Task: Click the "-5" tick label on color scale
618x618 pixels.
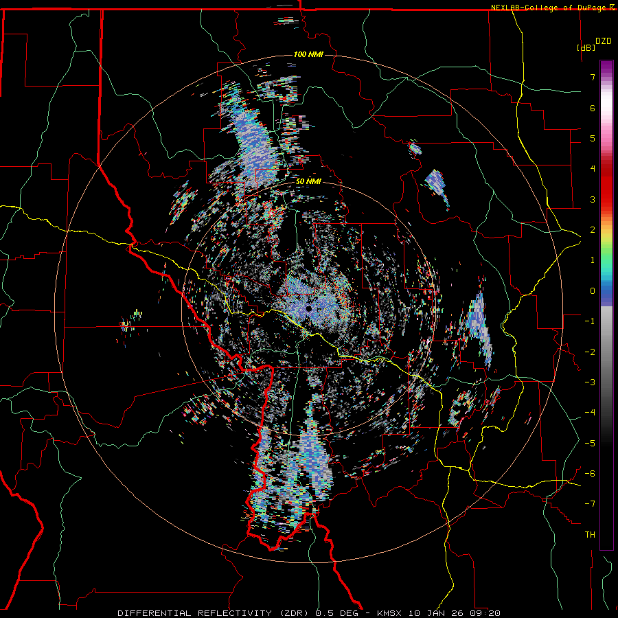Action: 590,444
